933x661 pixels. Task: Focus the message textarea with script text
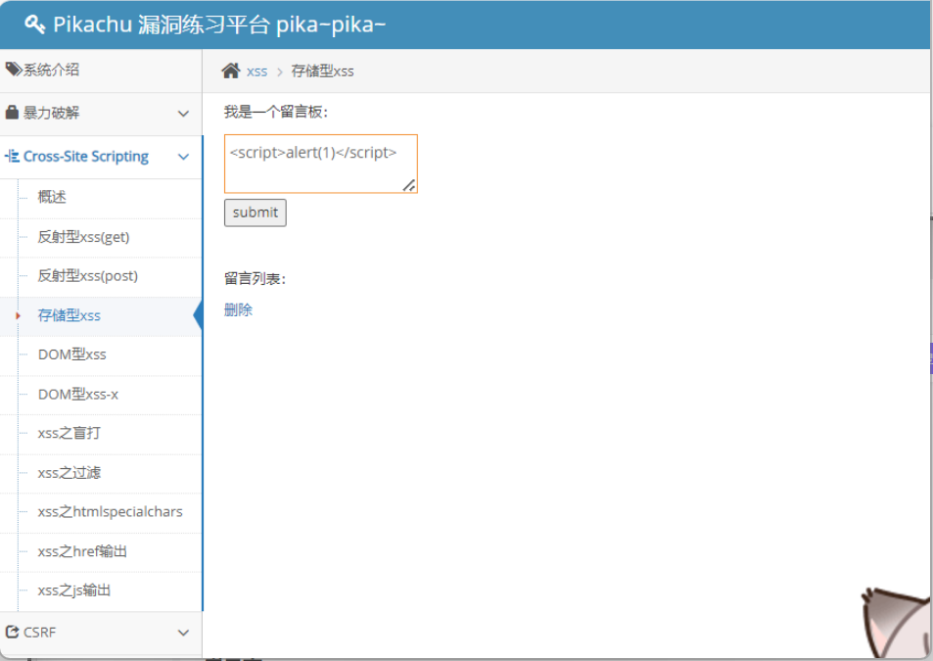(321, 164)
